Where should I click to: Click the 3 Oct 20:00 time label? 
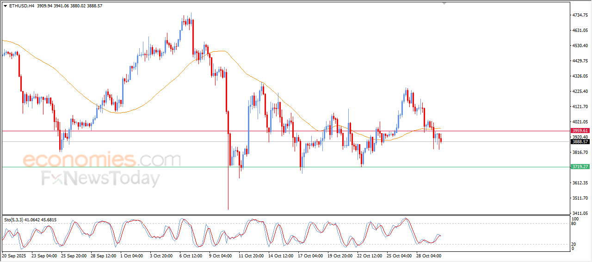pyautogui.click(x=161, y=255)
